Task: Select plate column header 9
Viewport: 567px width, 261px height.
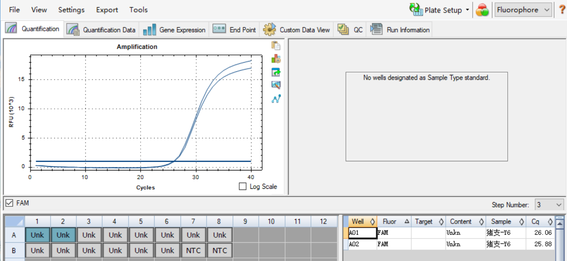Action: pyautogui.click(x=245, y=221)
